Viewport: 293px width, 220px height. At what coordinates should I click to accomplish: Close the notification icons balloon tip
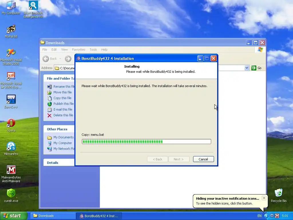click(264, 198)
